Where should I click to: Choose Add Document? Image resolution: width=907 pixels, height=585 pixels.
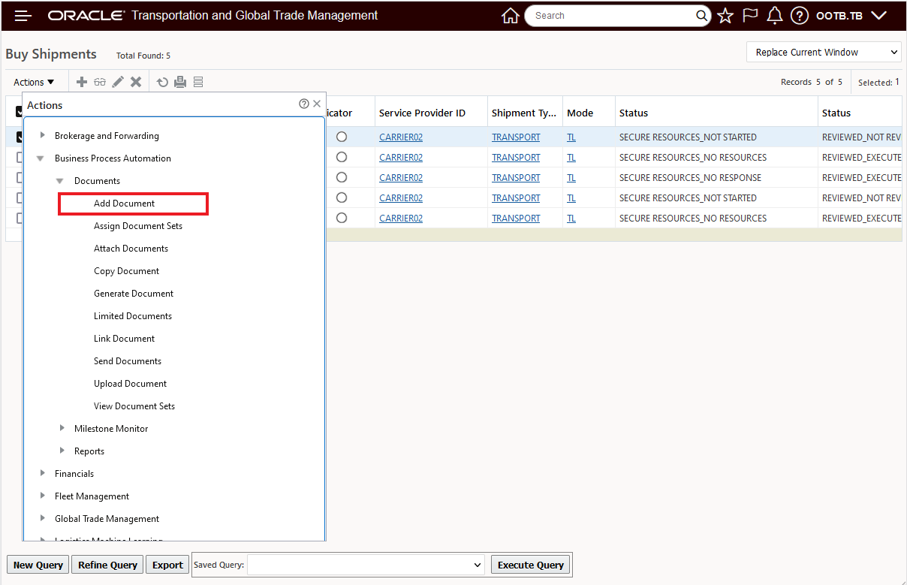(125, 204)
